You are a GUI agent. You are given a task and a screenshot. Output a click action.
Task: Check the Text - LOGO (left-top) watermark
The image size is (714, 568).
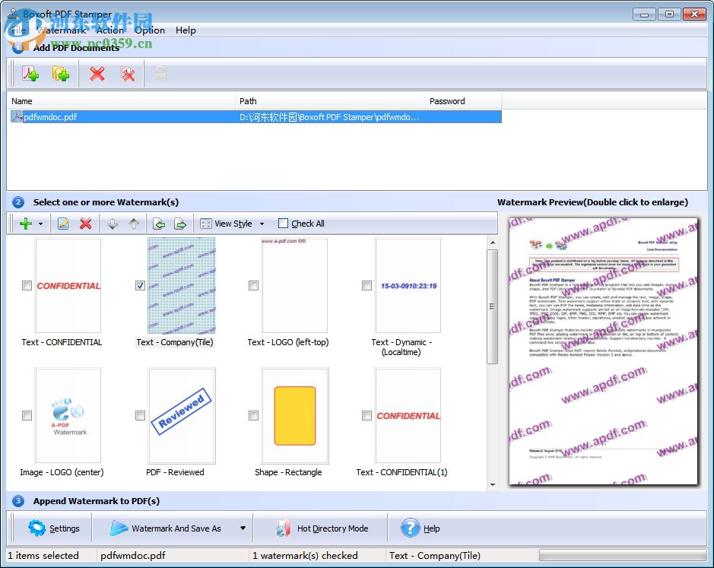[254, 286]
